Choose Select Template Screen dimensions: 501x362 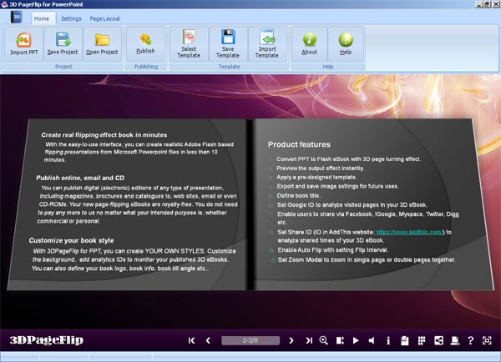[189, 44]
